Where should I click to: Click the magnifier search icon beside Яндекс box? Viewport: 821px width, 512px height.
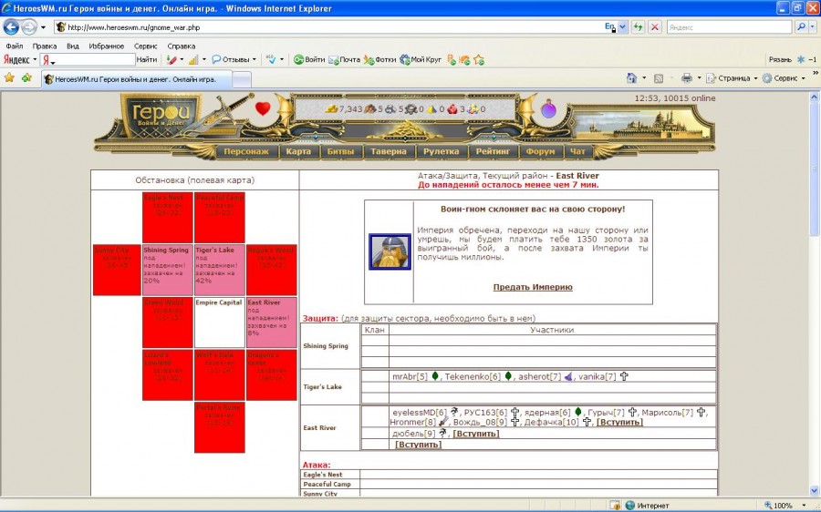(x=801, y=26)
